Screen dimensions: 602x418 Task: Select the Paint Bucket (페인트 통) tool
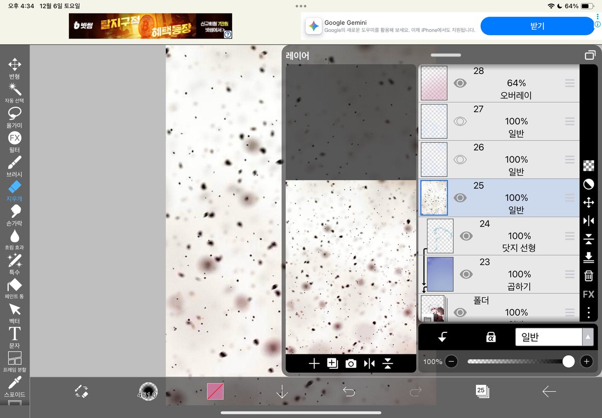click(x=15, y=288)
